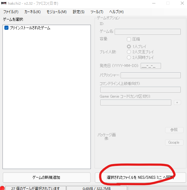
Task: Open the ヘルプ(H) menu
Action: [x=117, y=12]
